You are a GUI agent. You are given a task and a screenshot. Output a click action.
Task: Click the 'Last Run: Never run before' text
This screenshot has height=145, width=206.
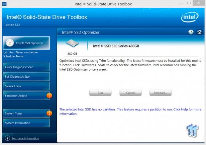(21, 52)
